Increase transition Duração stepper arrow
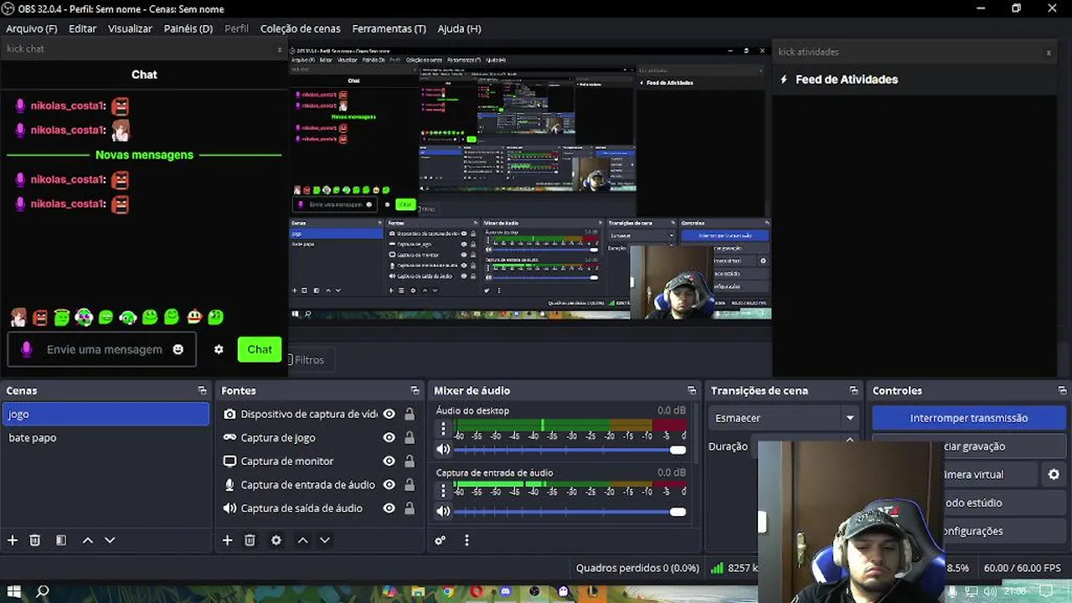Image resolution: width=1072 pixels, height=603 pixels. tap(850, 441)
